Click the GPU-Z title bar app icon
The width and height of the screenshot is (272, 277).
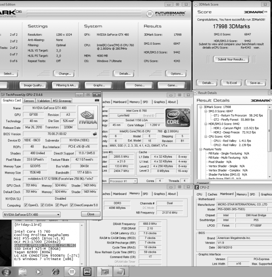point(3,95)
